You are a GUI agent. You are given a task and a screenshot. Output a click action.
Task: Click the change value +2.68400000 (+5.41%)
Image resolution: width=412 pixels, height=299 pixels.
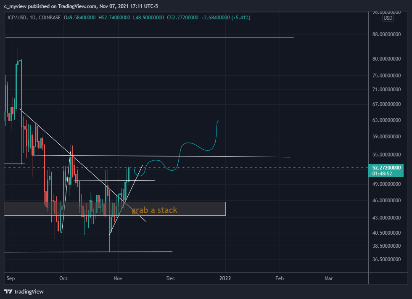click(226, 18)
